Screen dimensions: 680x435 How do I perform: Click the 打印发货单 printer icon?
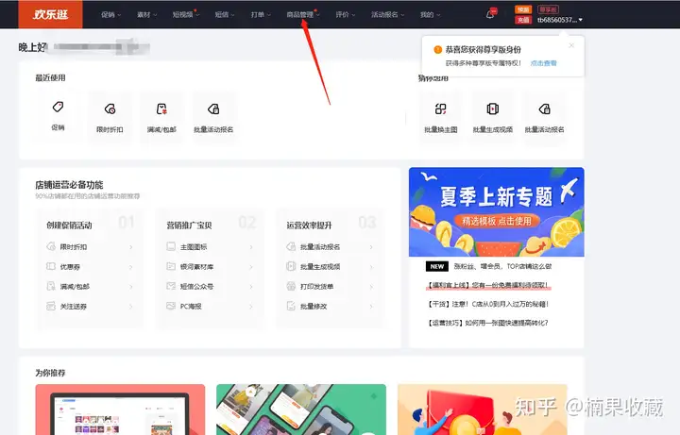[x=291, y=286]
